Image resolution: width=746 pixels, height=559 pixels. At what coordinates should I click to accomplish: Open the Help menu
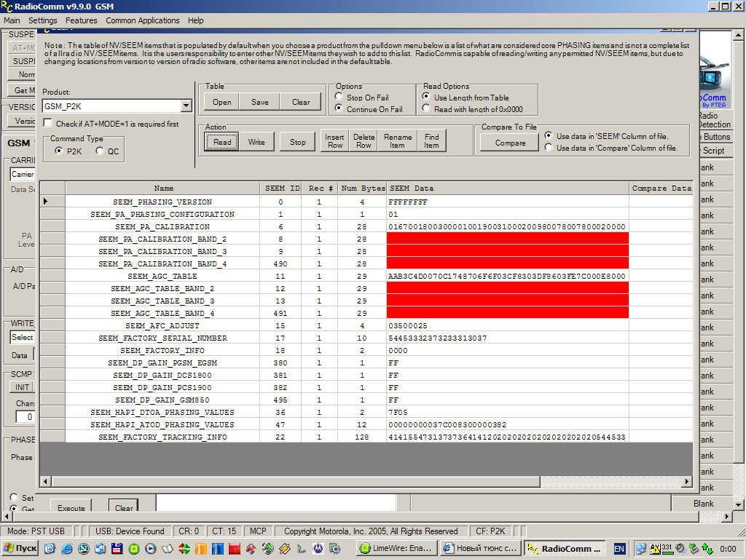click(x=195, y=20)
